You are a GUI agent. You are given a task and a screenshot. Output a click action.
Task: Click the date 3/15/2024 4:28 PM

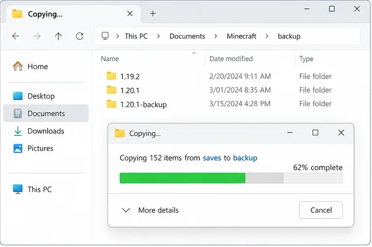point(240,104)
